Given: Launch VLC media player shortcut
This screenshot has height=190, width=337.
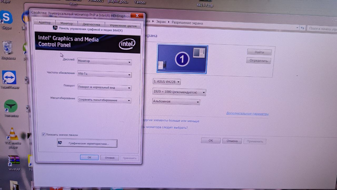Looking at the screenshot, I should coord(13,138).
